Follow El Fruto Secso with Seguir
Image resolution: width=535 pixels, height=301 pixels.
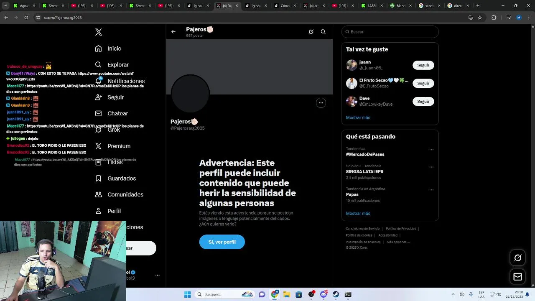(x=423, y=83)
